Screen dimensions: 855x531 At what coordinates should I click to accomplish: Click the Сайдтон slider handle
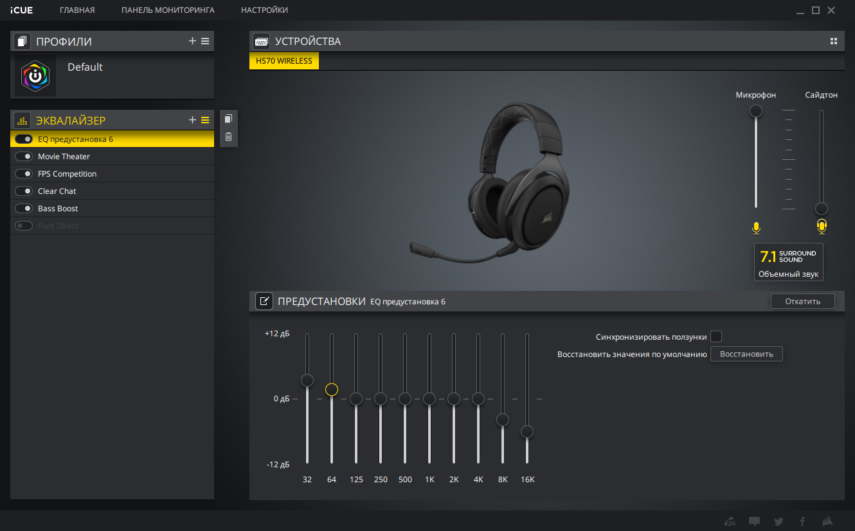click(x=822, y=209)
